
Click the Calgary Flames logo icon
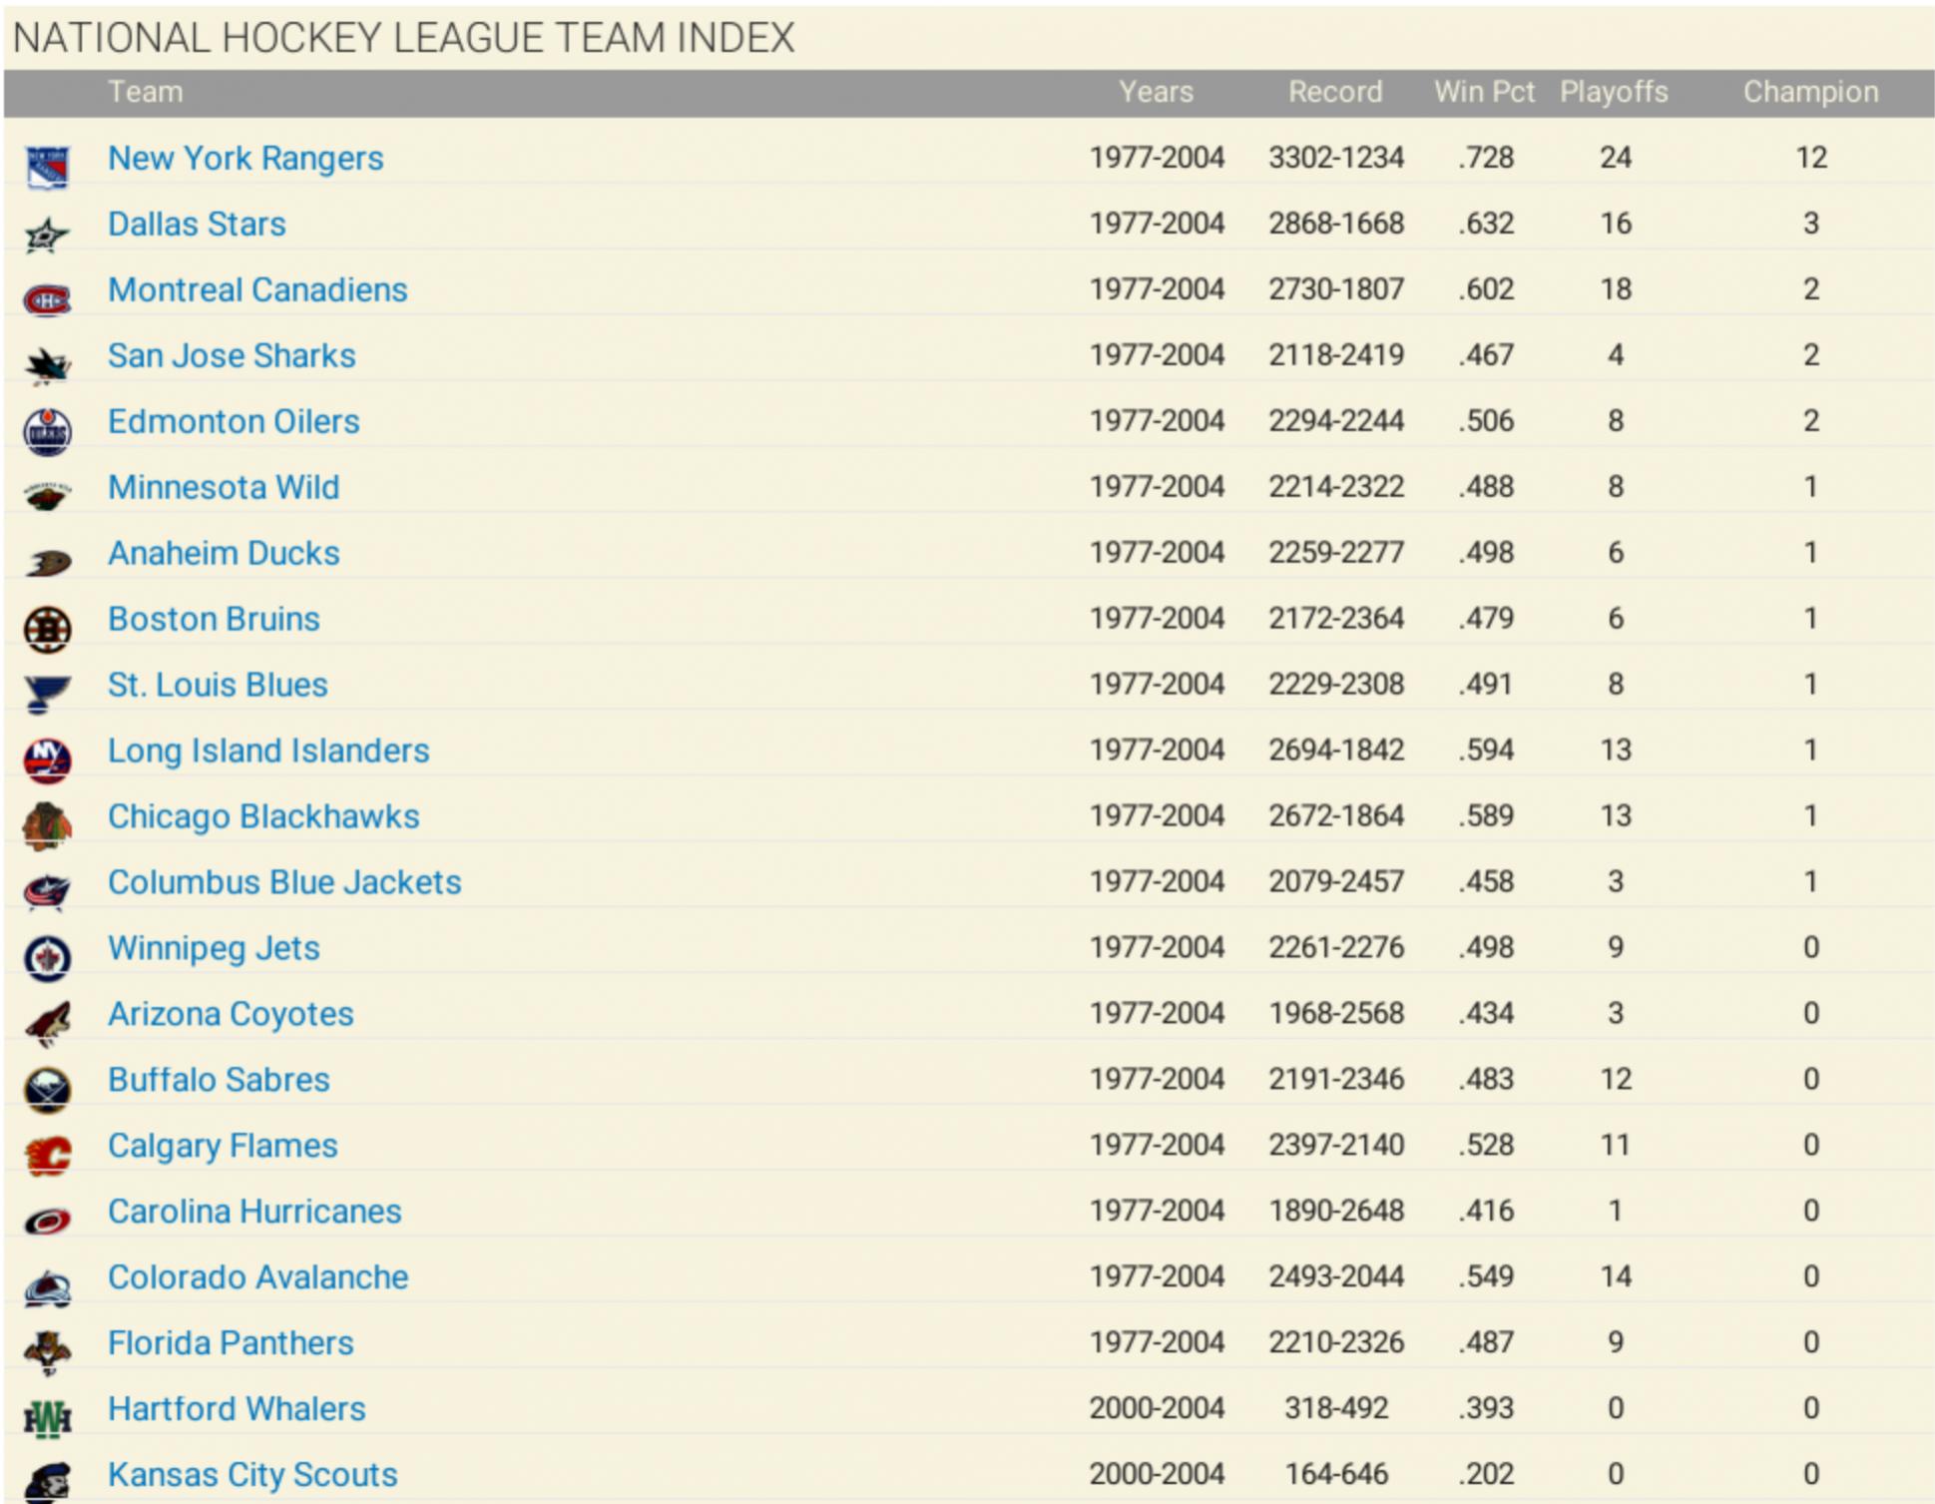(x=47, y=1156)
